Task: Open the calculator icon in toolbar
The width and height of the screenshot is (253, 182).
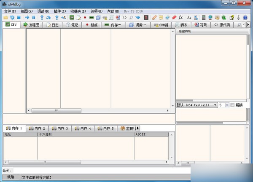Action: tap(204, 18)
